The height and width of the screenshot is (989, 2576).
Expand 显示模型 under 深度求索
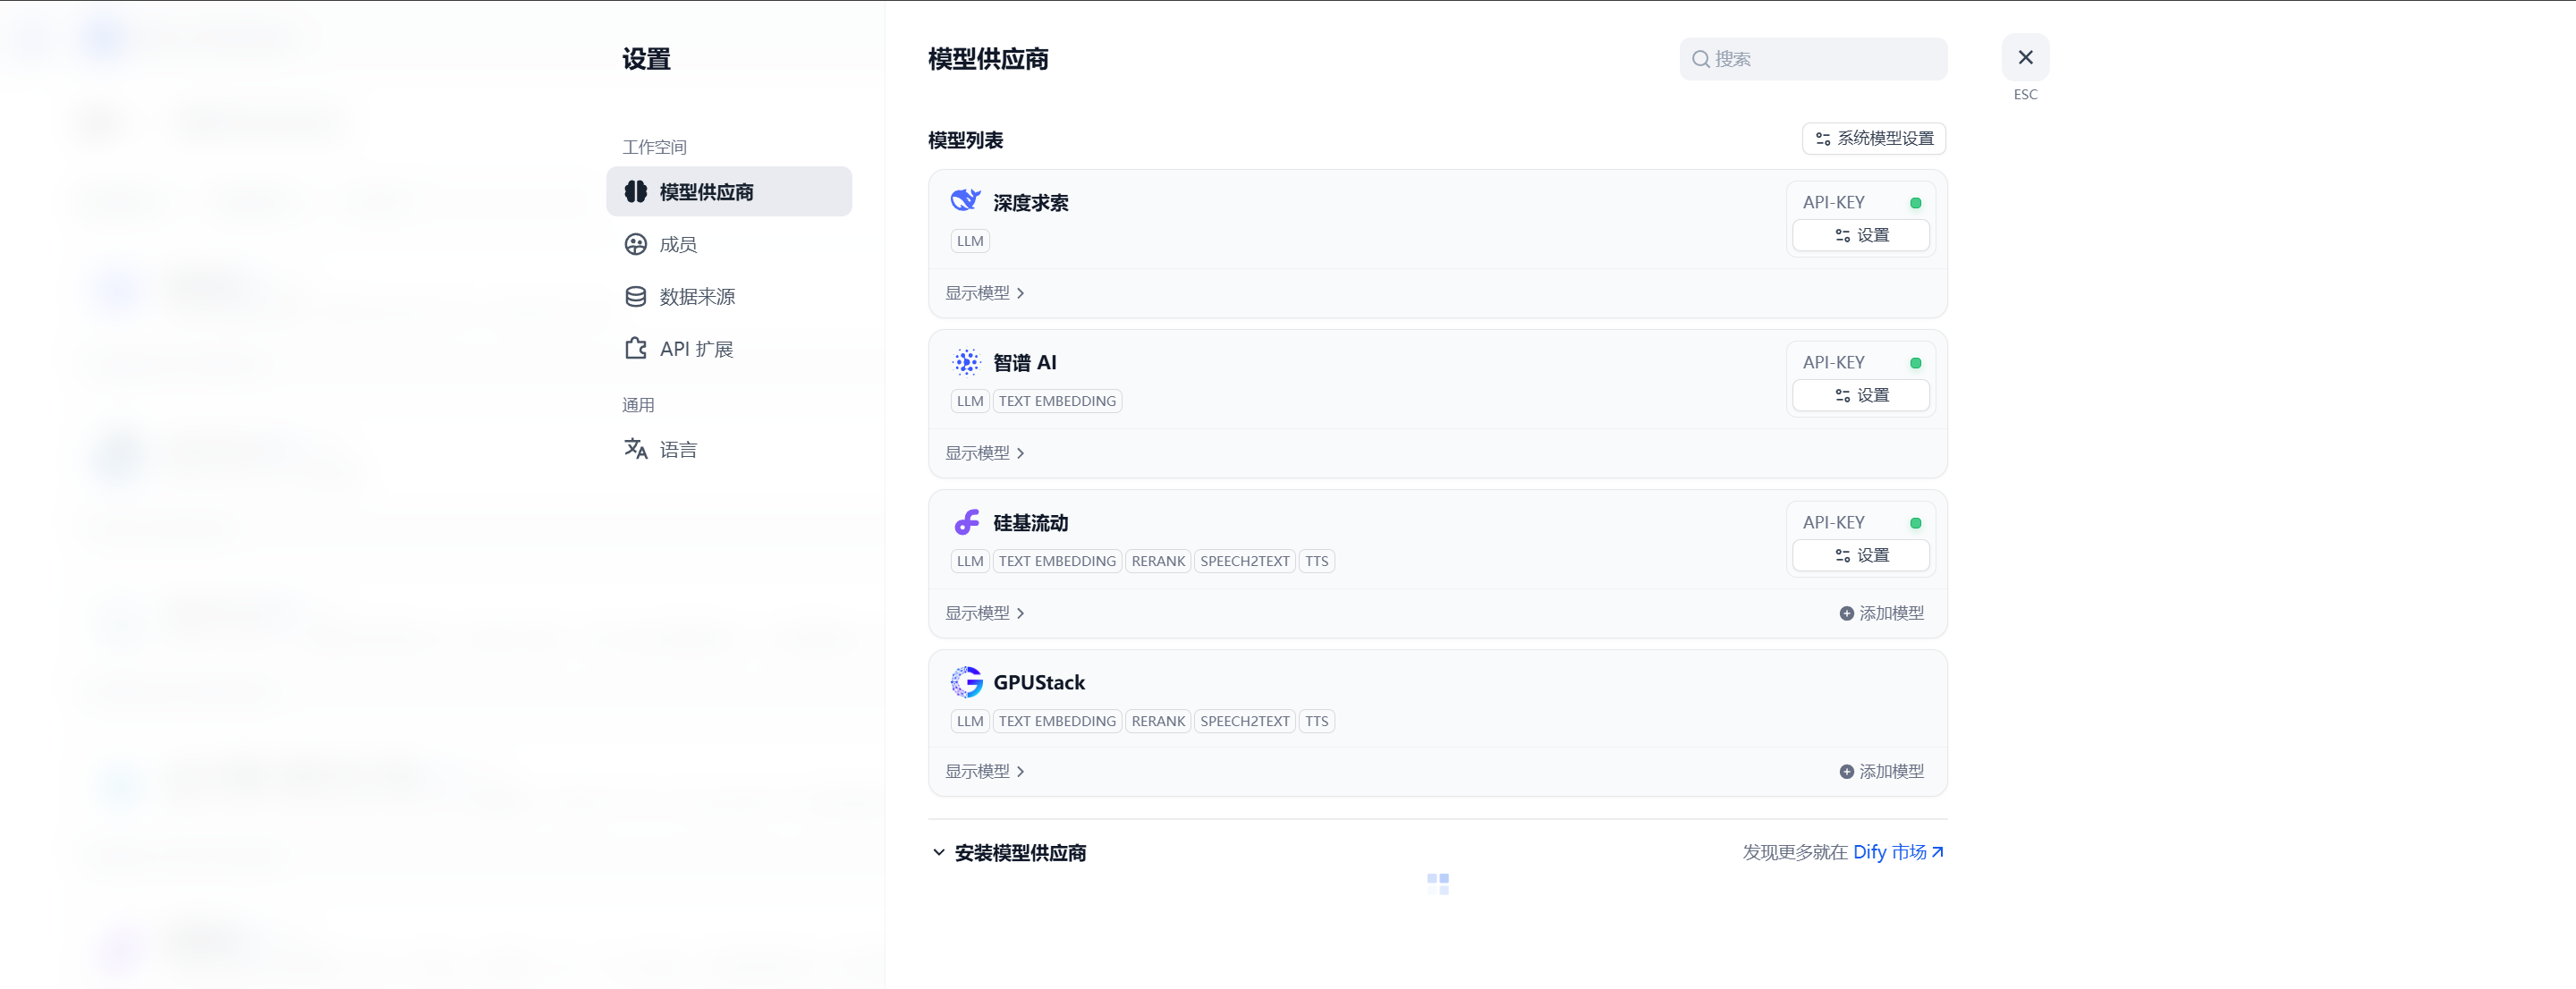[x=985, y=293]
